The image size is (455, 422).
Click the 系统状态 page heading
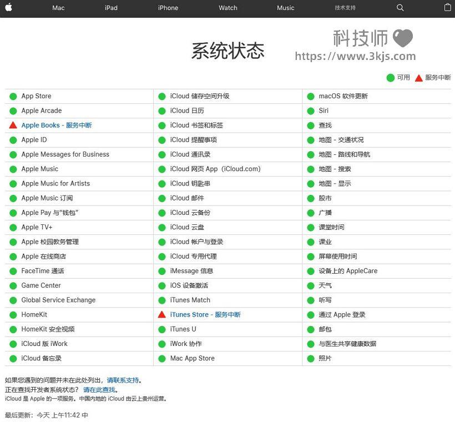(228, 51)
